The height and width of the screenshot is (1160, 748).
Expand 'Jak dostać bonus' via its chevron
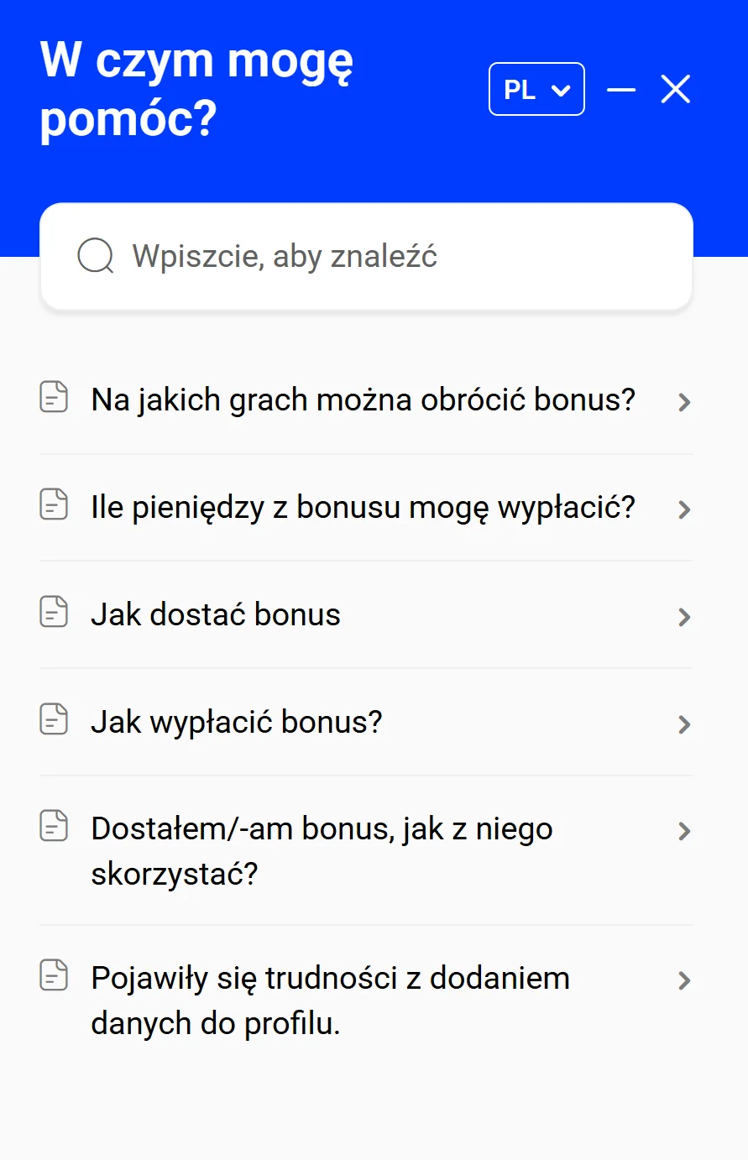[685, 617]
